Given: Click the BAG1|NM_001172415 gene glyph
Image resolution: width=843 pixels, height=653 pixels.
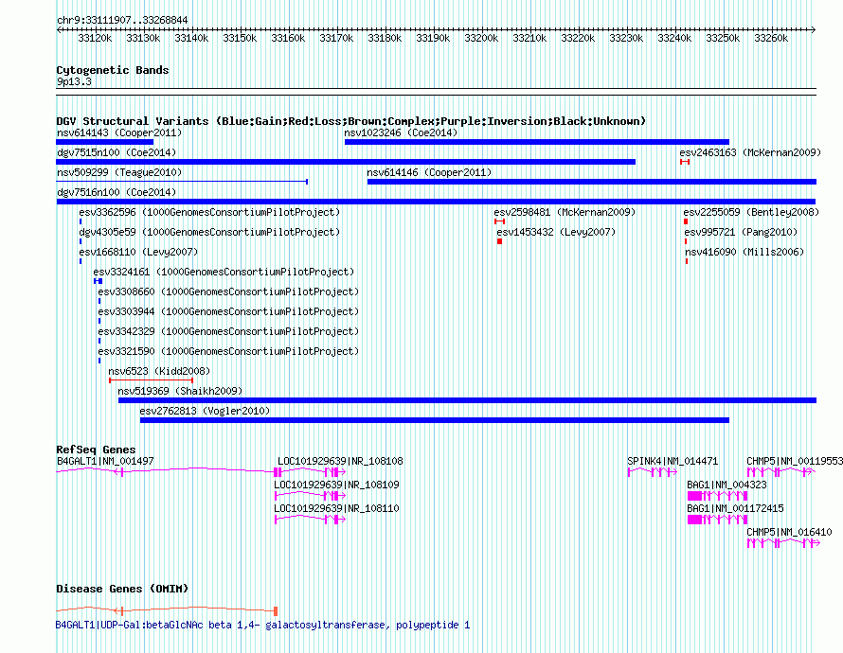Looking at the screenshot, I should (717, 520).
